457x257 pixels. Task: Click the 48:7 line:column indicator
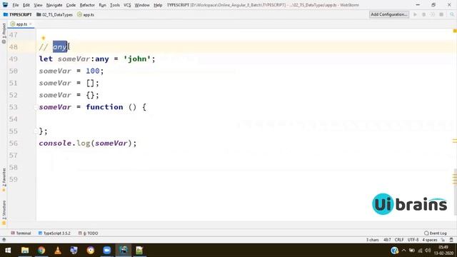coord(387,240)
